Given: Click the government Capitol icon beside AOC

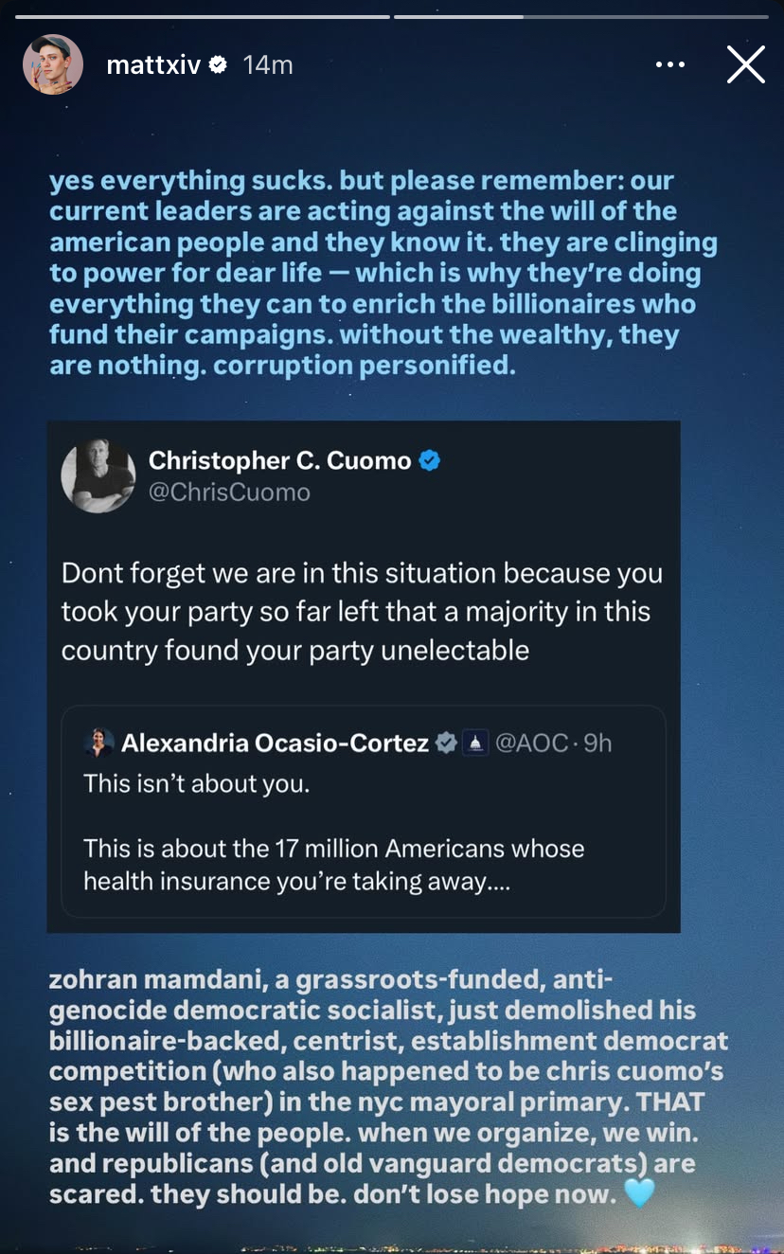Looking at the screenshot, I should [475, 743].
